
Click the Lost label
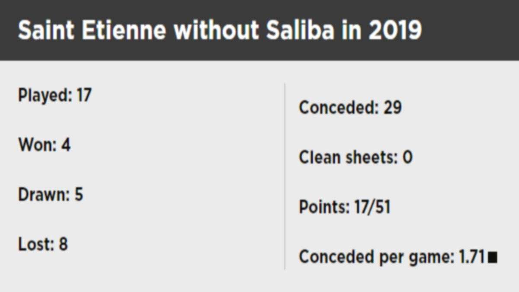36,244
